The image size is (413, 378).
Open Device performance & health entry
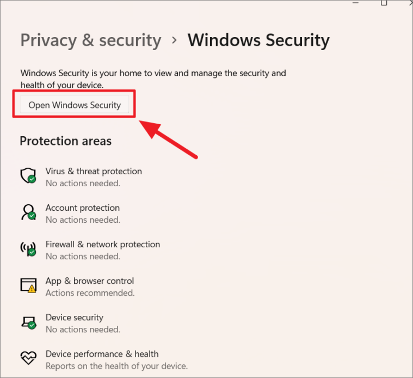point(116,360)
